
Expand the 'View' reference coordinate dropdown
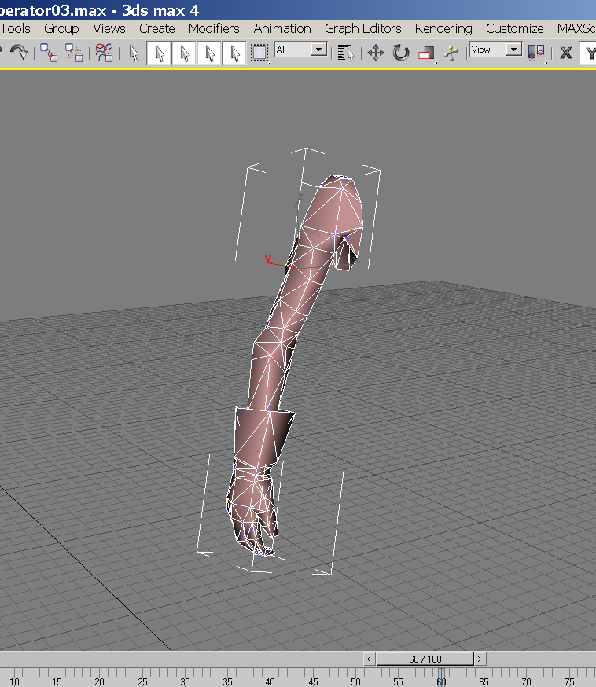[x=513, y=50]
